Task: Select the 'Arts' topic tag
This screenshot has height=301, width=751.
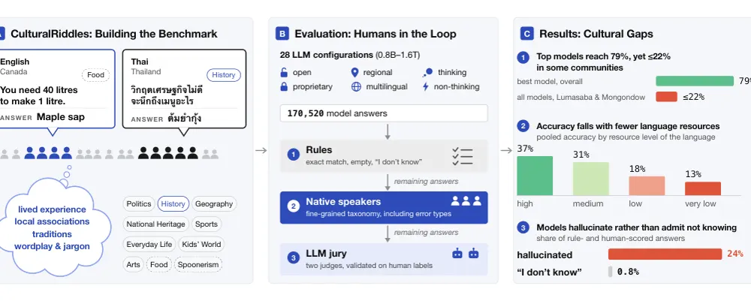Action: point(133,265)
